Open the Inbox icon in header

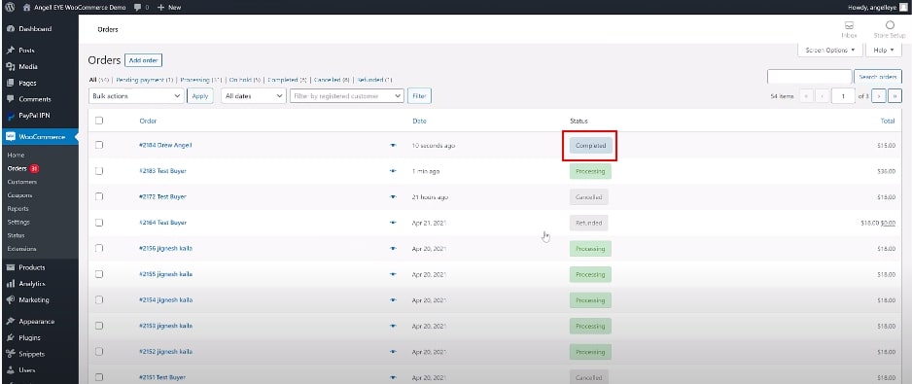pos(849,25)
